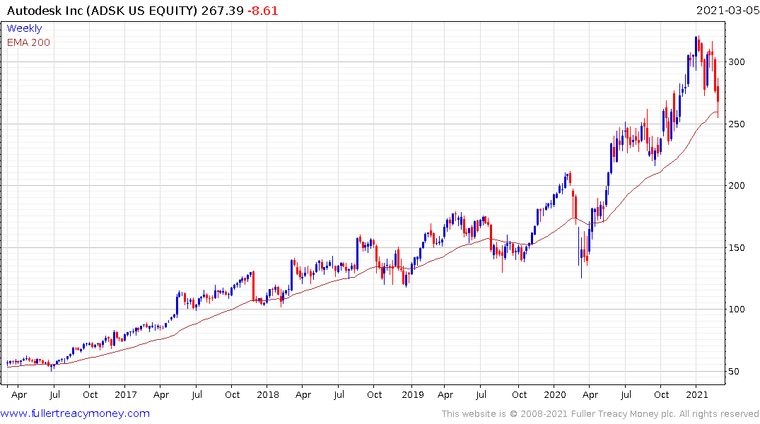Click the 2021 year label on time axis
760x424 pixels.
tap(697, 395)
